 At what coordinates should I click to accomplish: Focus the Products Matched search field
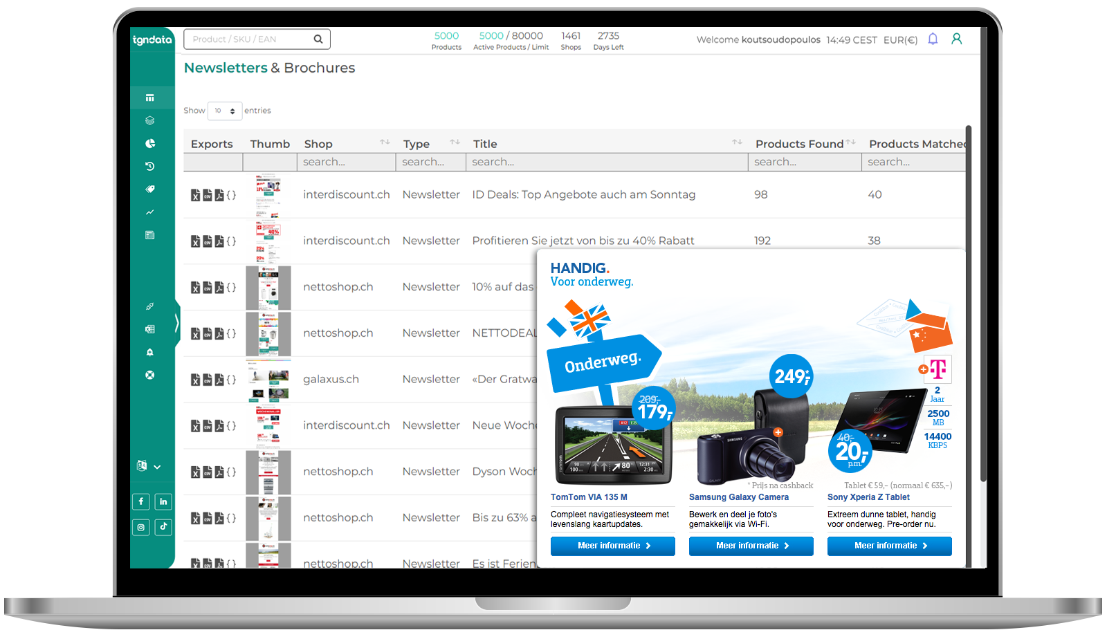click(913, 162)
